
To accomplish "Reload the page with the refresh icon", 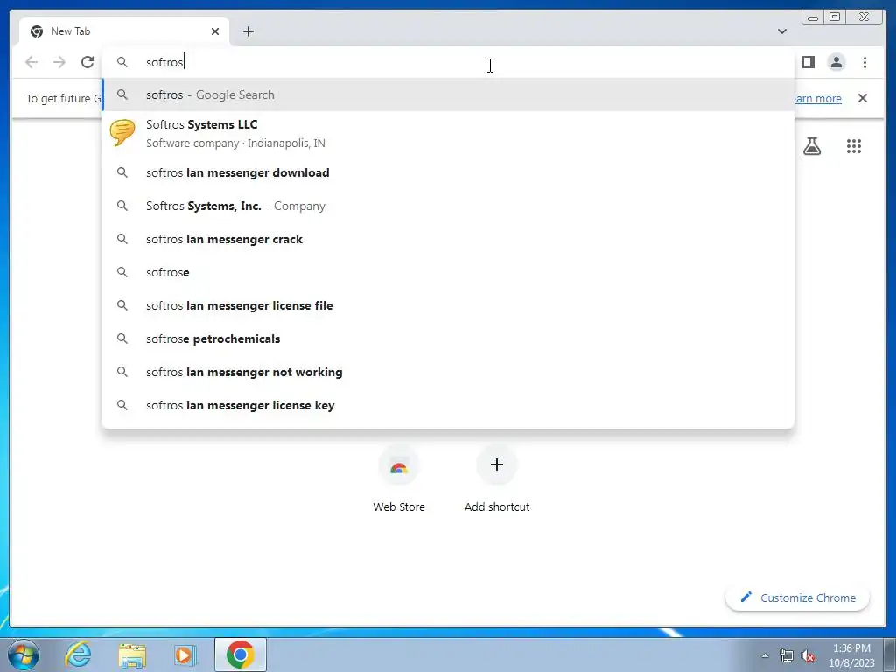I will (x=87, y=62).
